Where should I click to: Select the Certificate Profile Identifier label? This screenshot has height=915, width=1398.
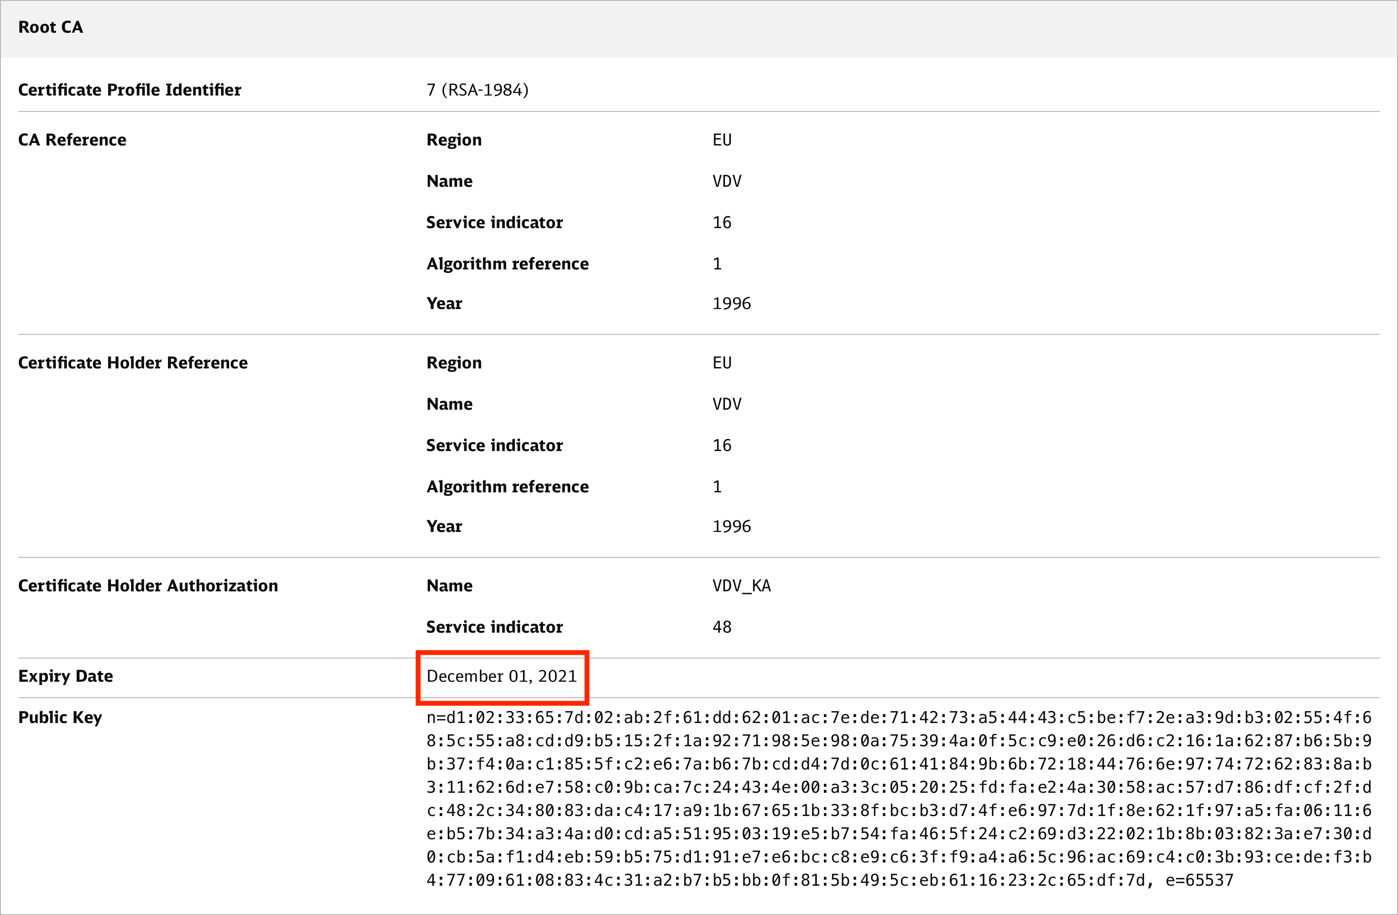pos(129,90)
